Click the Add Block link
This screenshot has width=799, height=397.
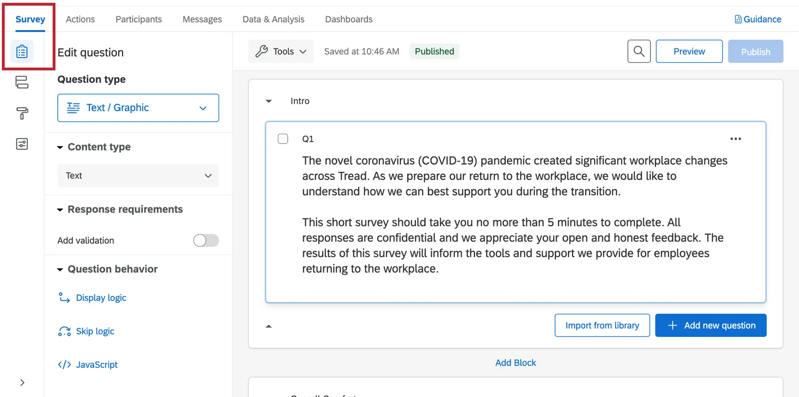516,363
